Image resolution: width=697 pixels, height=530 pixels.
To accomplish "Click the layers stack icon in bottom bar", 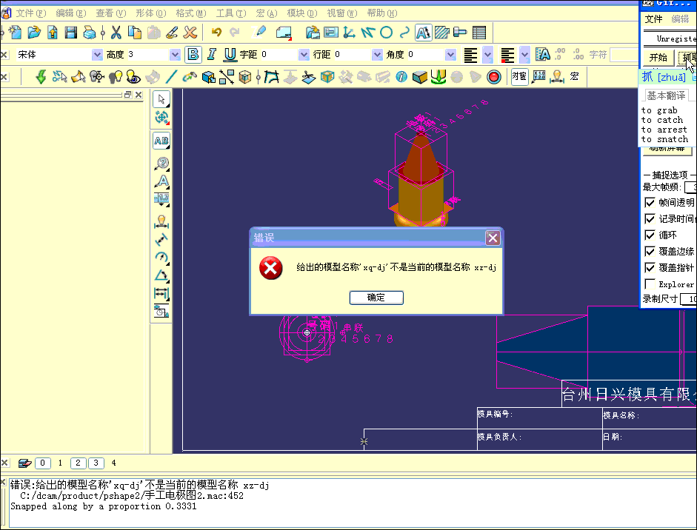I will pyautogui.click(x=25, y=463).
